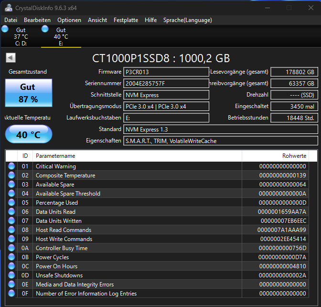This screenshot has width=321, height=307.
Task: Switch to the E: disk tab (40 °C)
Action: pyautogui.click(x=61, y=36)
